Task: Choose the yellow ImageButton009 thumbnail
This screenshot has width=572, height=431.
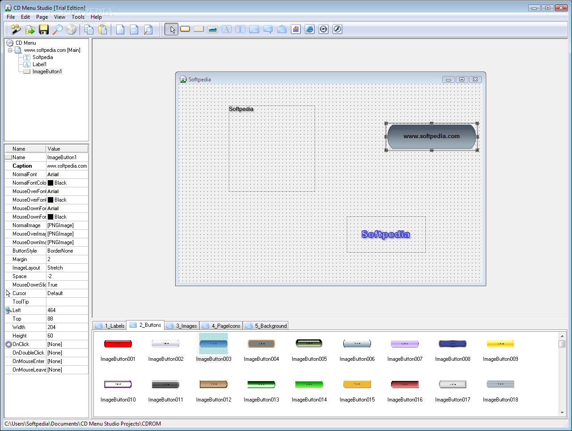Action: pos(500,344)
